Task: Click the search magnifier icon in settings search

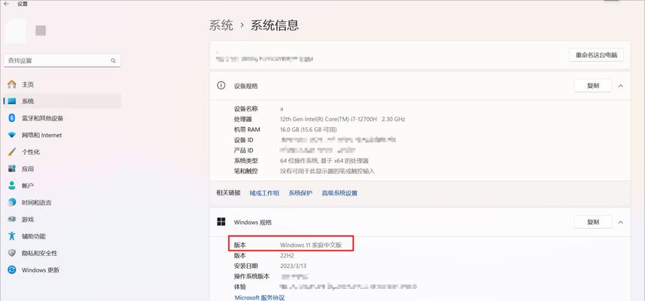Action: tap(113, 60)
